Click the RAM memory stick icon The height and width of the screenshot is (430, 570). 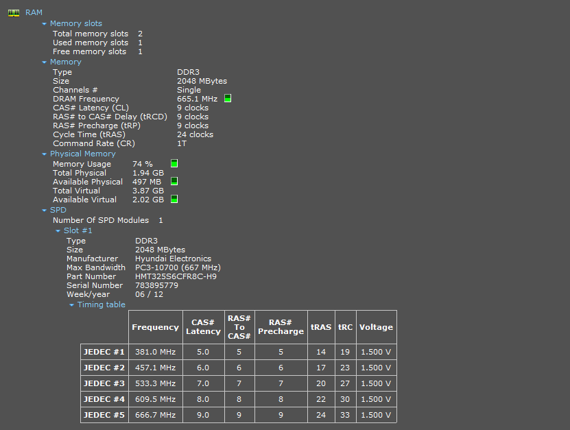13,12
